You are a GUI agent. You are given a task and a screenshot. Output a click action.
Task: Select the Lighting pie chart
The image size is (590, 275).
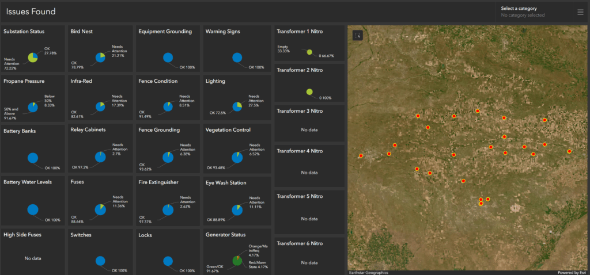(x=237, y=106)
